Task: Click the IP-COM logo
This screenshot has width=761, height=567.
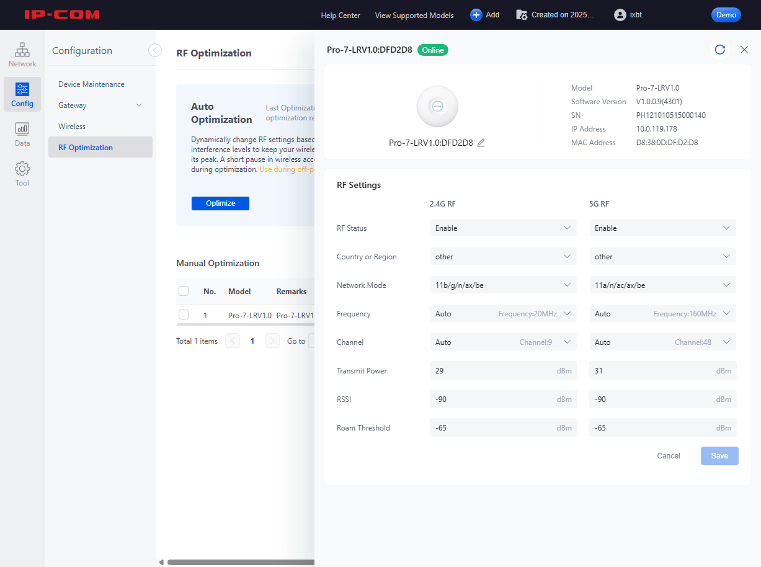Action: click(62, 14)
